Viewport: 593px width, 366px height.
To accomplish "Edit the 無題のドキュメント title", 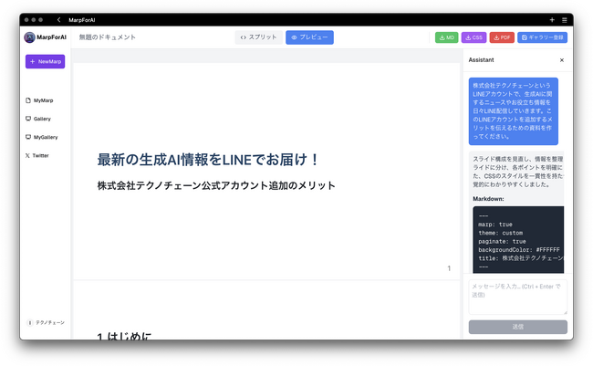I will click(107, 37).
